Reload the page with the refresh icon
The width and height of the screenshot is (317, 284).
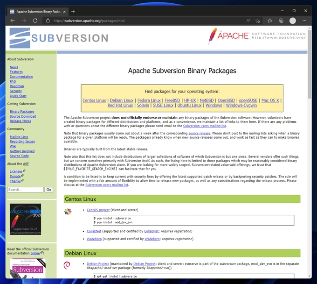click(x=35, y=21)
